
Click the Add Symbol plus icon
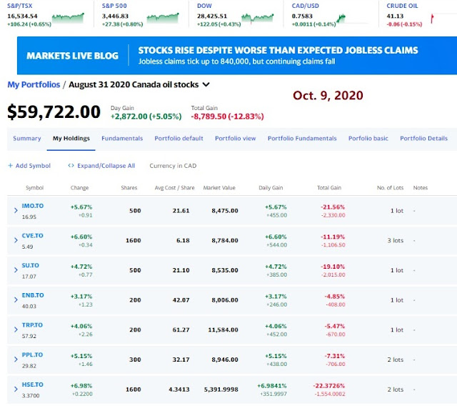10,166
